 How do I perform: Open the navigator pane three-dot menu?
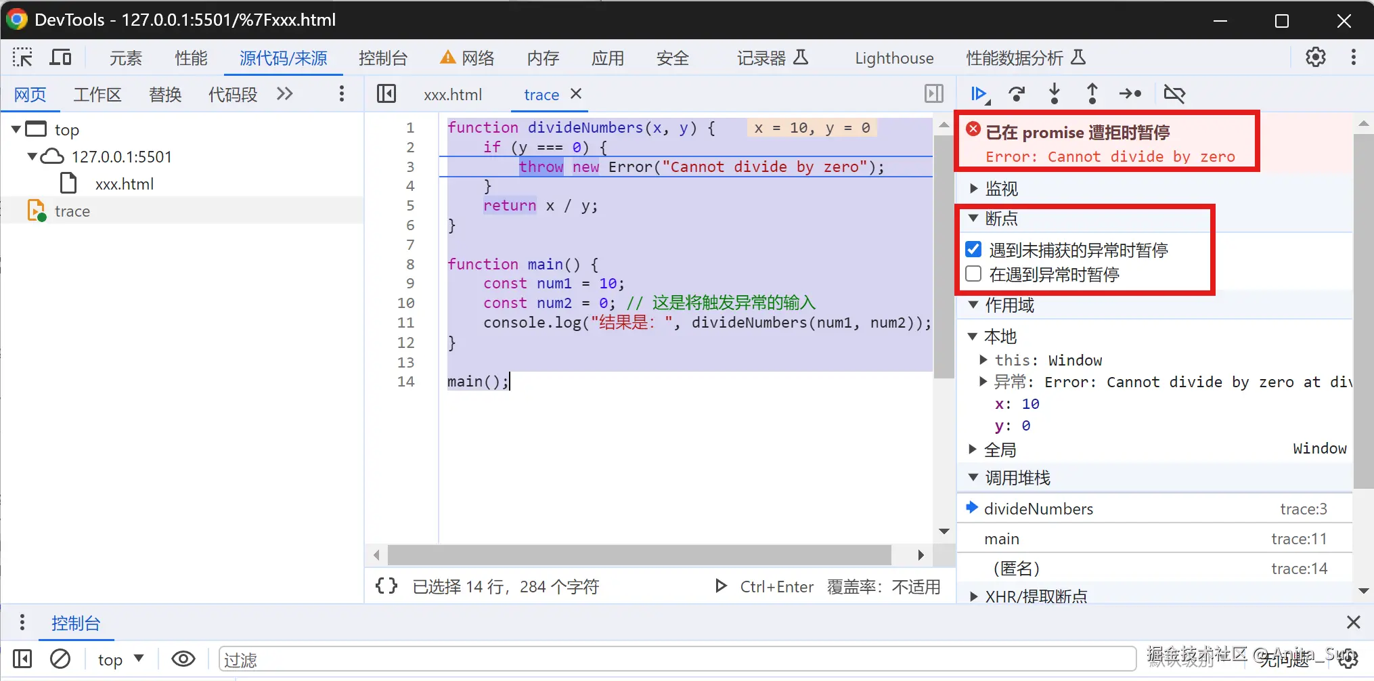(341, 94)
